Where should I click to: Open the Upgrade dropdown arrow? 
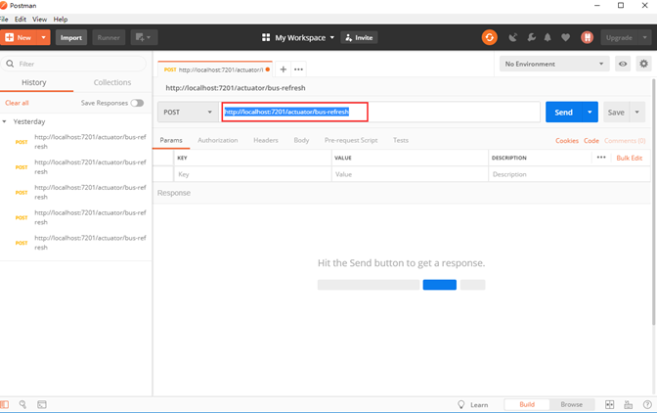645,37
